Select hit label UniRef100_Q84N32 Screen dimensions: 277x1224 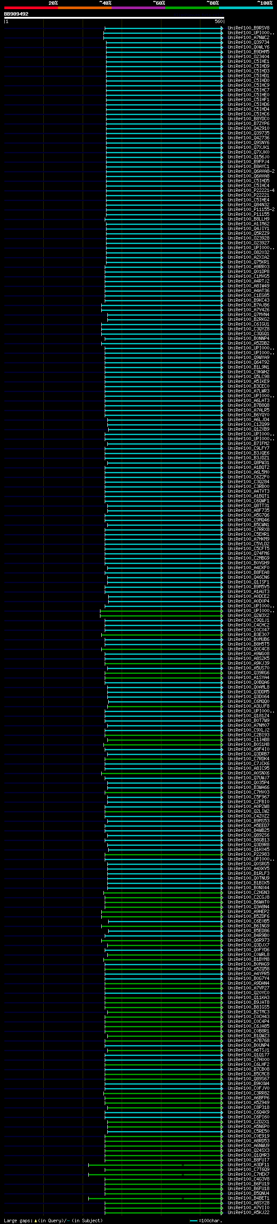tap(248, 205)
